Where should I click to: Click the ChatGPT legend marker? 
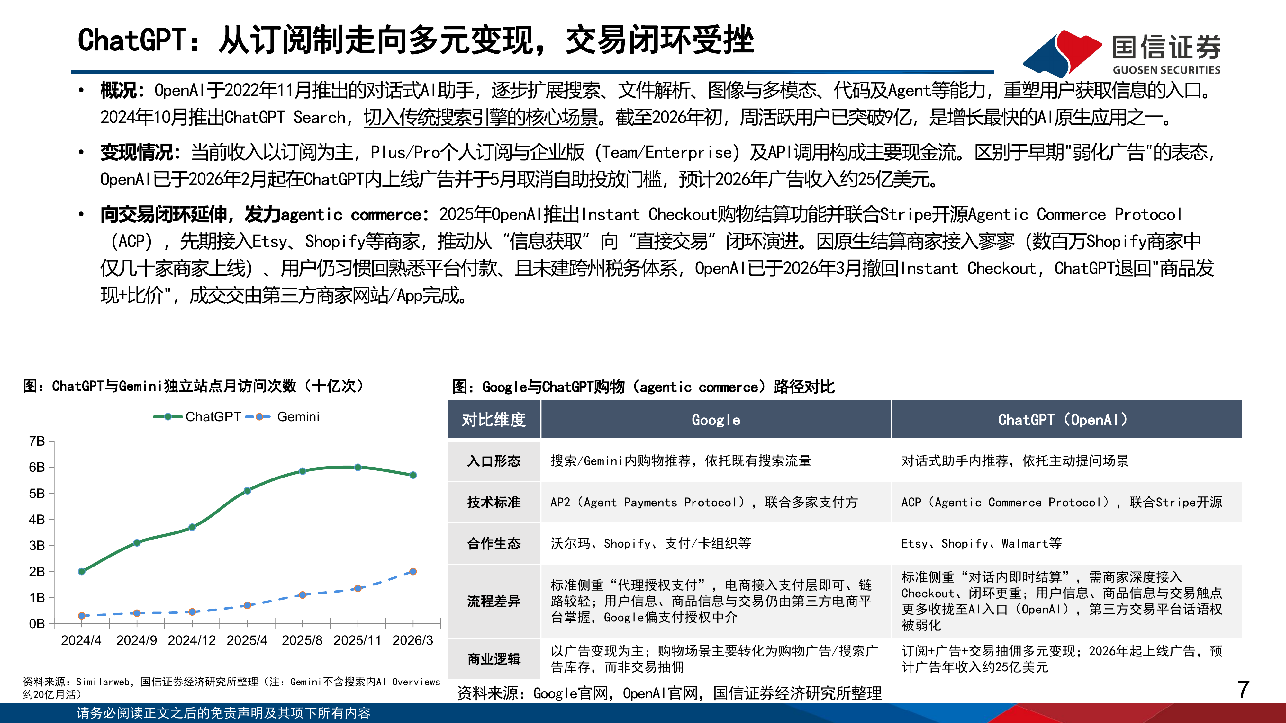tap(168, 417)
